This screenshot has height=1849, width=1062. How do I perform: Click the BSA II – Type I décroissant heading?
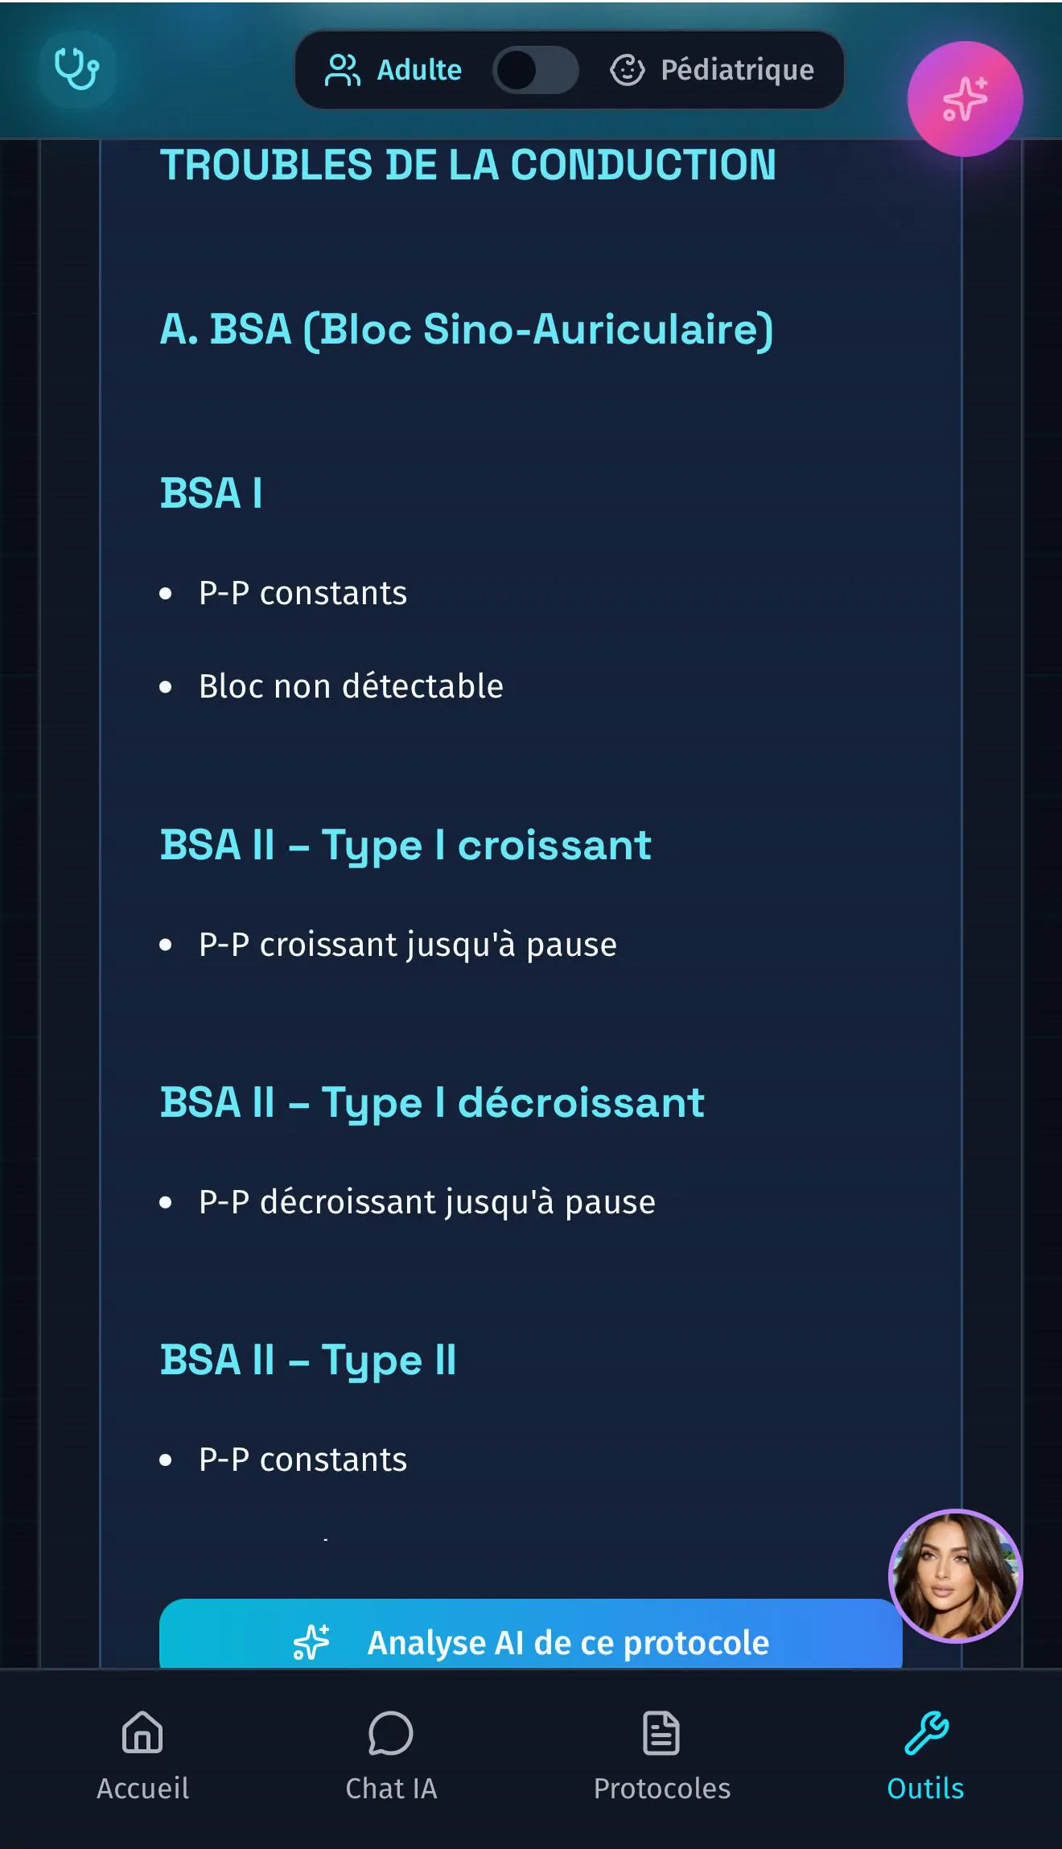(432, 1102)
